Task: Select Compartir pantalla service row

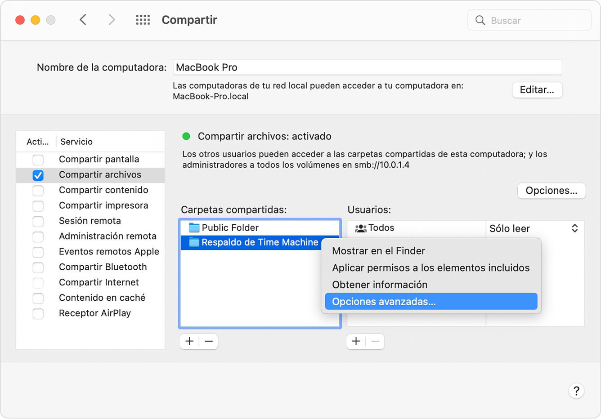Action: tap(90, 159)
